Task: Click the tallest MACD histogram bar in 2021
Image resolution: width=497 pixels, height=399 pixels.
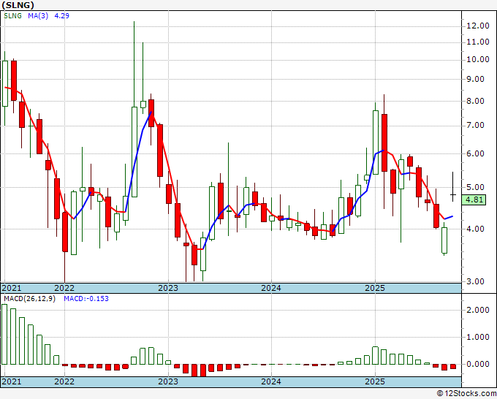Action: [5, 334]
